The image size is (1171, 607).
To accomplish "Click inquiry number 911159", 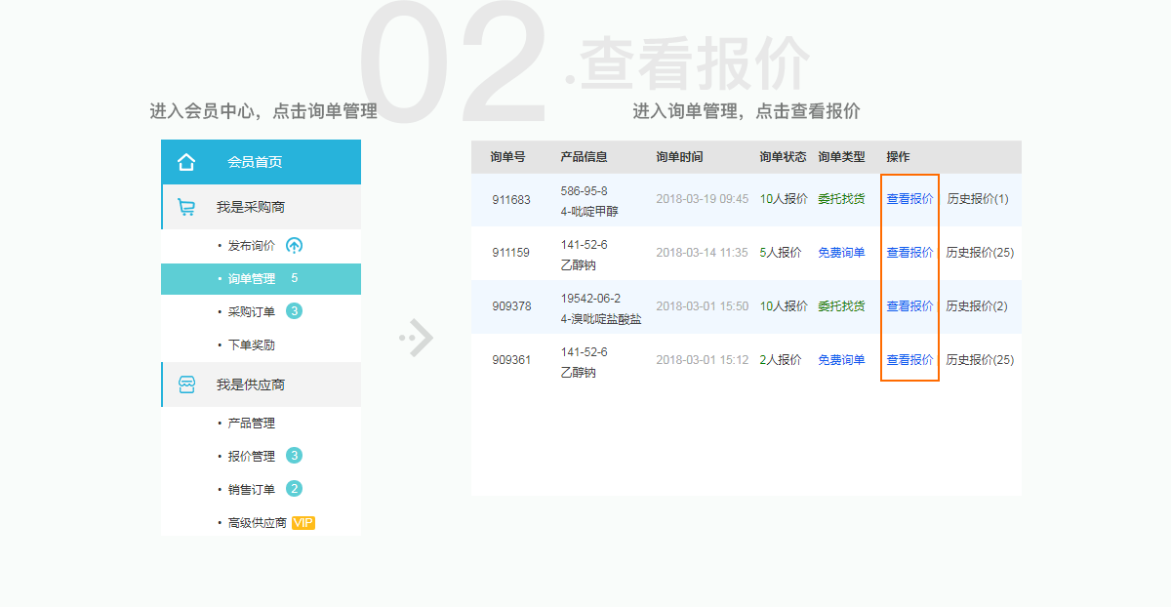I will point(511,253).
